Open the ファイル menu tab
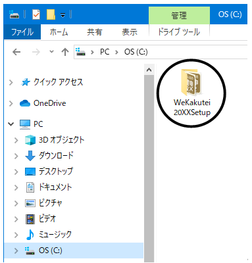252x263 pixels. click(22, 32)
